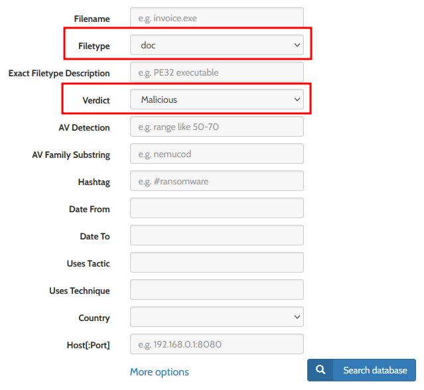424x390 pixels.
Task: Click the Exact Filetype Description field
Action: pyautogui.click(x=216, y=72)
